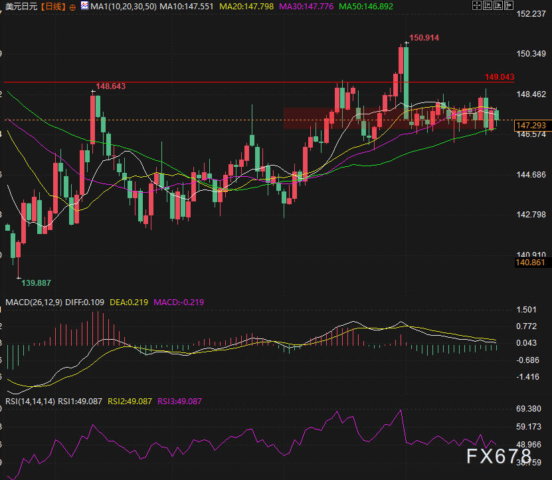Click the current price tag 147.293
The image size is (552, 480).
tap(530, 125)
